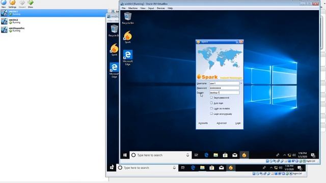Open Edge from background VM taskbar
The width and height of the screenshot is (326, 183).
[193, 168]
